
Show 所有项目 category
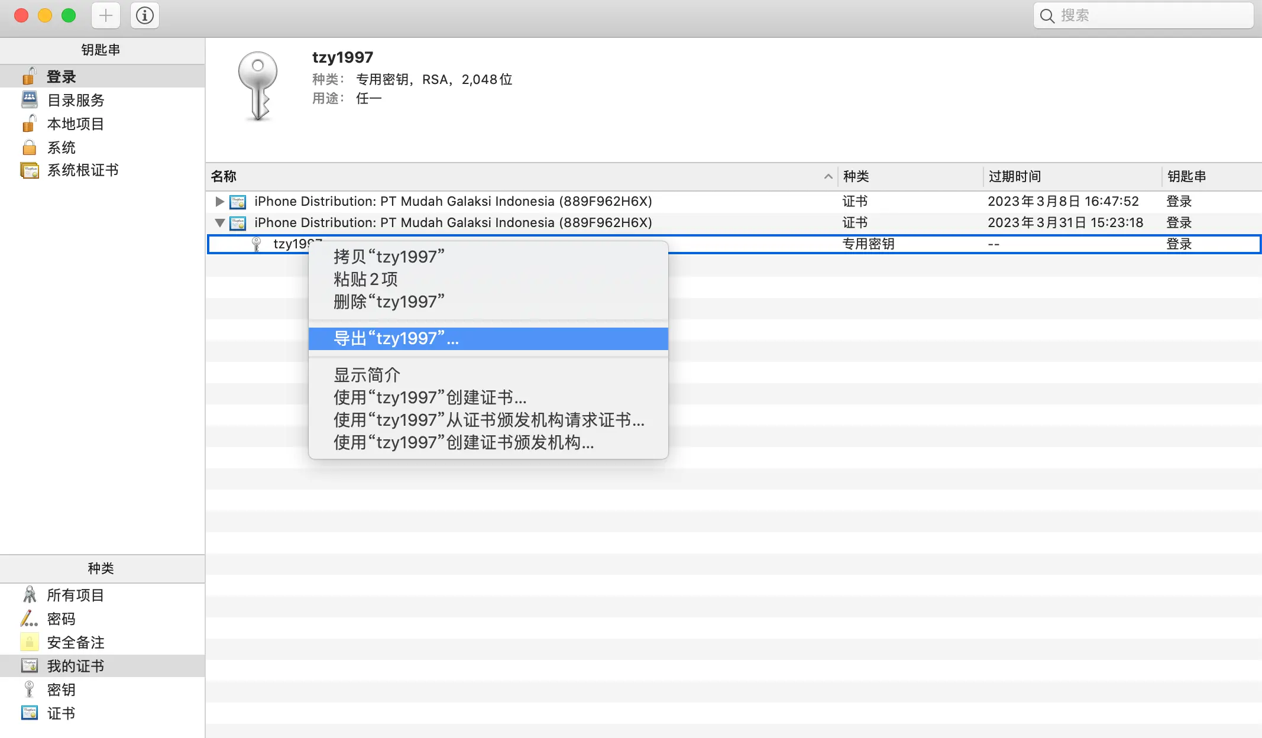tap(75, 595)
